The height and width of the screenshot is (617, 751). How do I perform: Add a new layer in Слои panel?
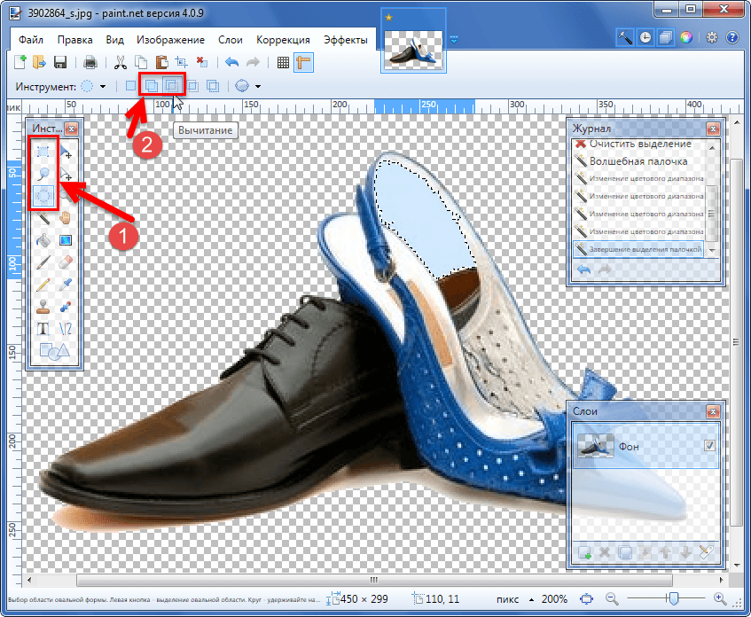(x=584, y=552)
